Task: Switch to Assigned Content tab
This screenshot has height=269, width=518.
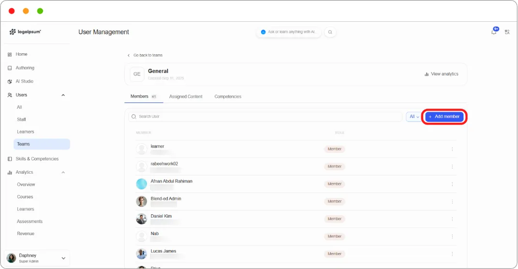Action: [186, 96]
